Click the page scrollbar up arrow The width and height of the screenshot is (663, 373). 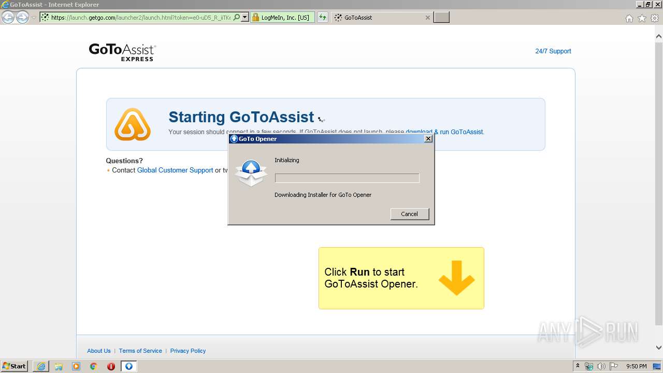click(x=659, y=37)
